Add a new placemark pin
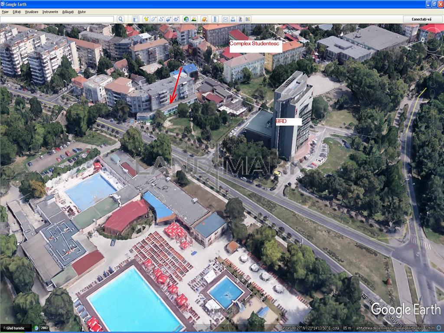The image size is (444, 333). click(146, 19)
